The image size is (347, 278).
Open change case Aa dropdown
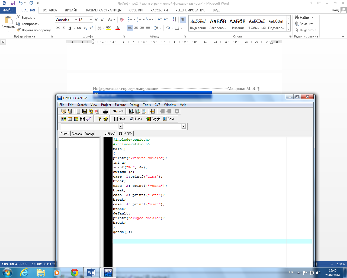(x=111, y=20)
